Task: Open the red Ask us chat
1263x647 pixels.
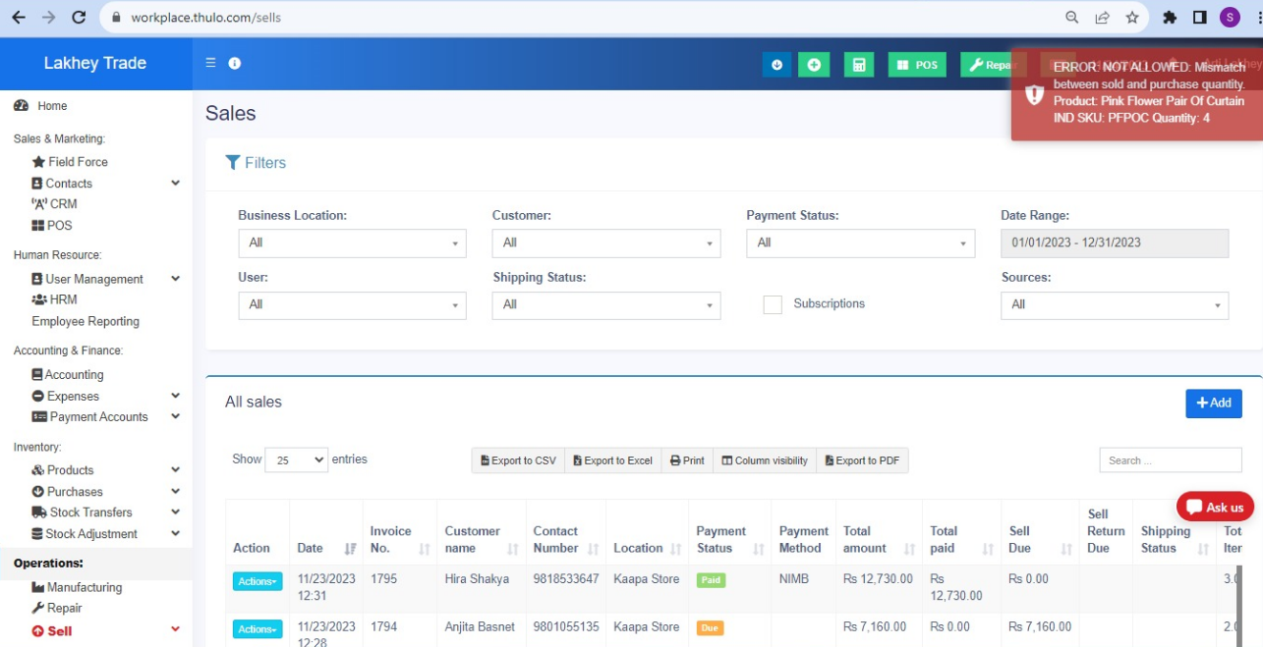Action: coord(1215,507)
